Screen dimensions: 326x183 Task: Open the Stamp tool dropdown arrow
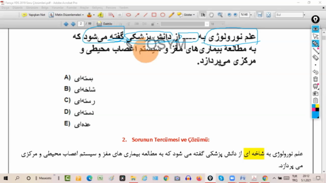94,15
